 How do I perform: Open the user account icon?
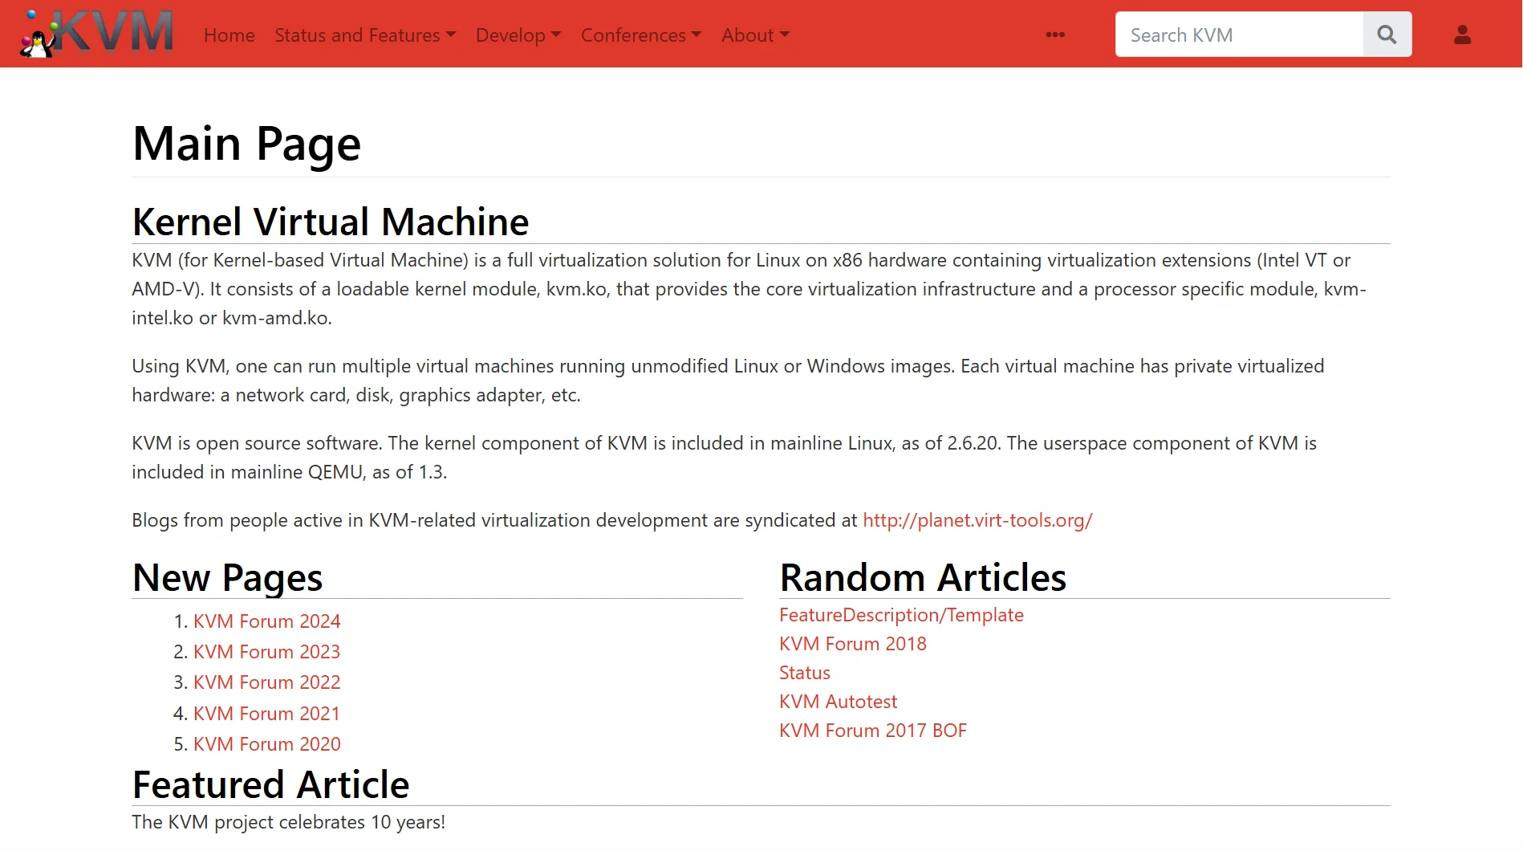coord(1462,35)
